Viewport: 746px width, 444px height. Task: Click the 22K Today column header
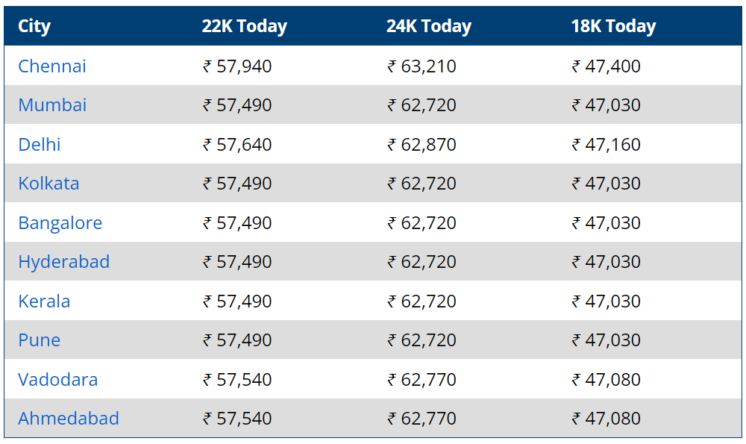tap(244, 26)
